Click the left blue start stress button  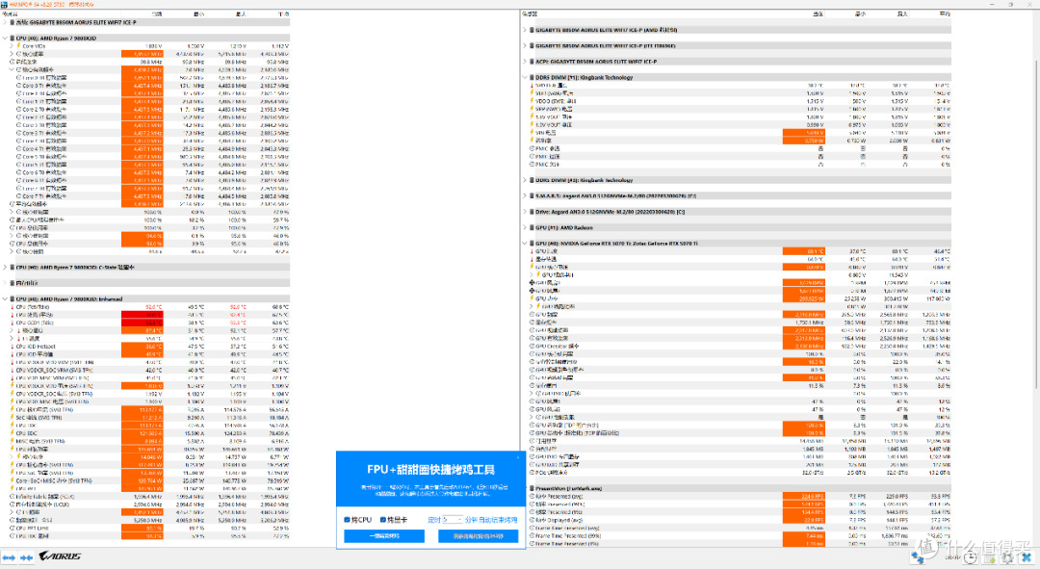click(384, 535)
